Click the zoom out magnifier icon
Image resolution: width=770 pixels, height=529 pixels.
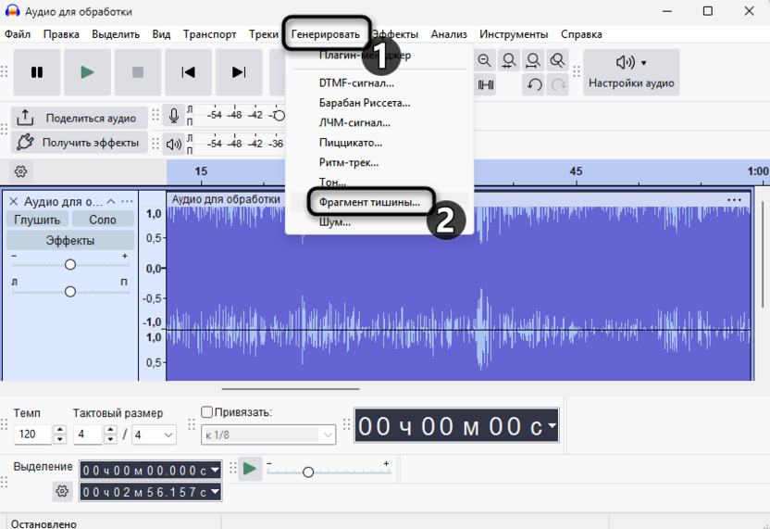point(485,61)
